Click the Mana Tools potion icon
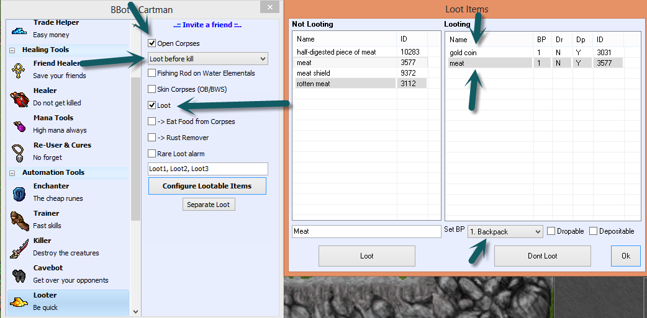 pyautogui.click(x=19, y=125)
